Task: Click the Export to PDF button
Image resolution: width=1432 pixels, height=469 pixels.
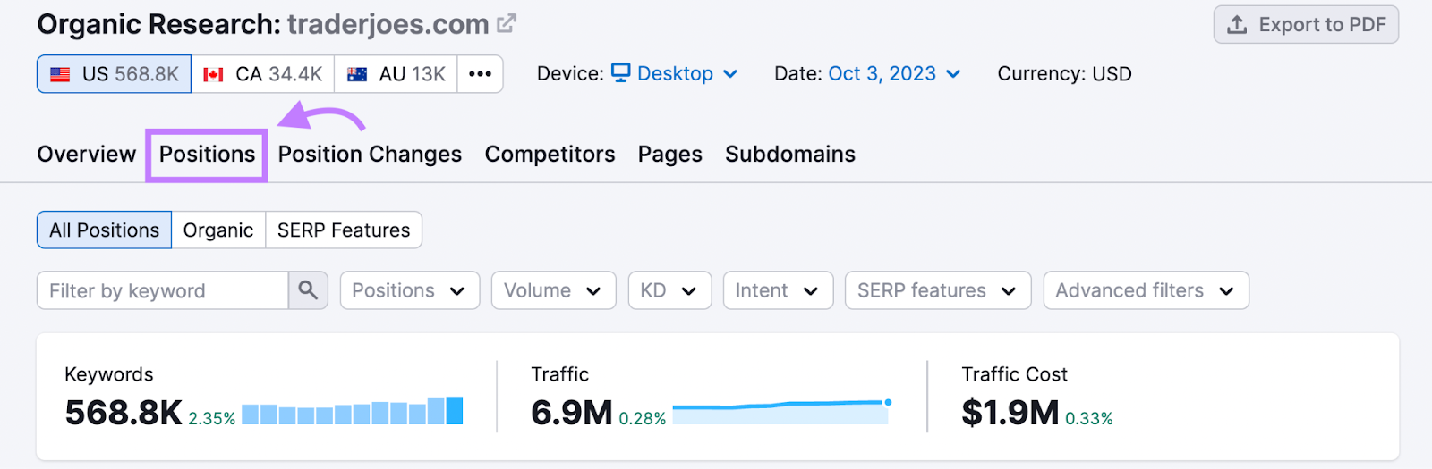Action: coord(1306,25)
